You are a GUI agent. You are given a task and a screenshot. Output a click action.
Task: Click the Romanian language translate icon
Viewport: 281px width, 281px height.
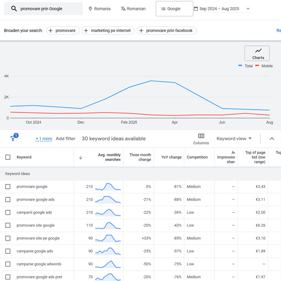point(123,9)
